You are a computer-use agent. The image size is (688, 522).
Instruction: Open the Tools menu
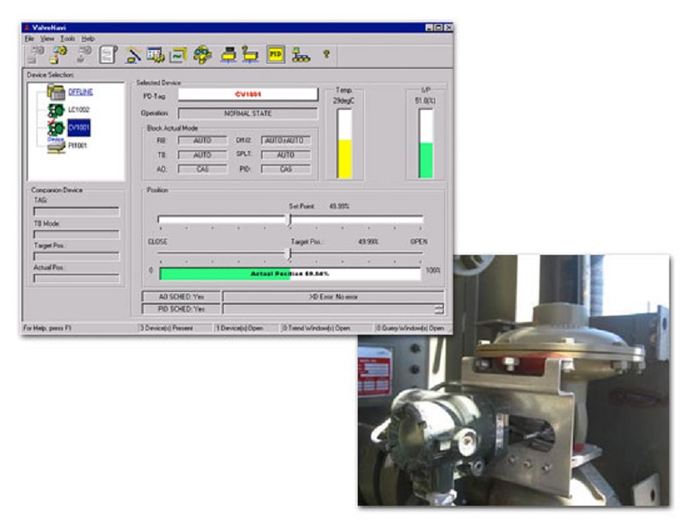point(68,39)
